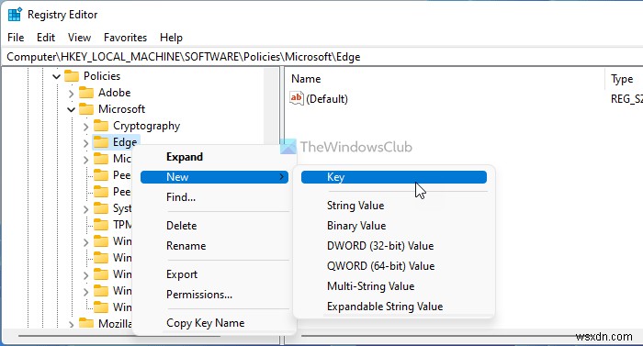Image resolution: width=643 pixels, height=346 pixels.
Task: Click the Cryptography key label
Action: (146, 126)
